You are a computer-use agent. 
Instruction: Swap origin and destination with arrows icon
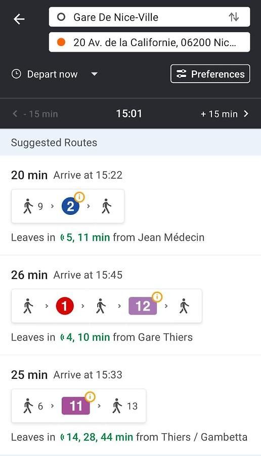pyautogui.click(x=234, y=17)
